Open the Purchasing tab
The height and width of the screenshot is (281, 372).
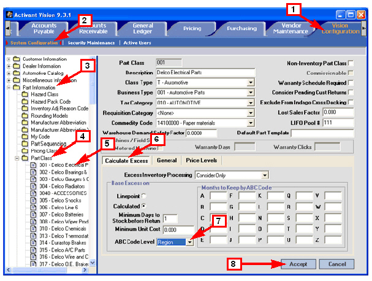coord(241,28)
